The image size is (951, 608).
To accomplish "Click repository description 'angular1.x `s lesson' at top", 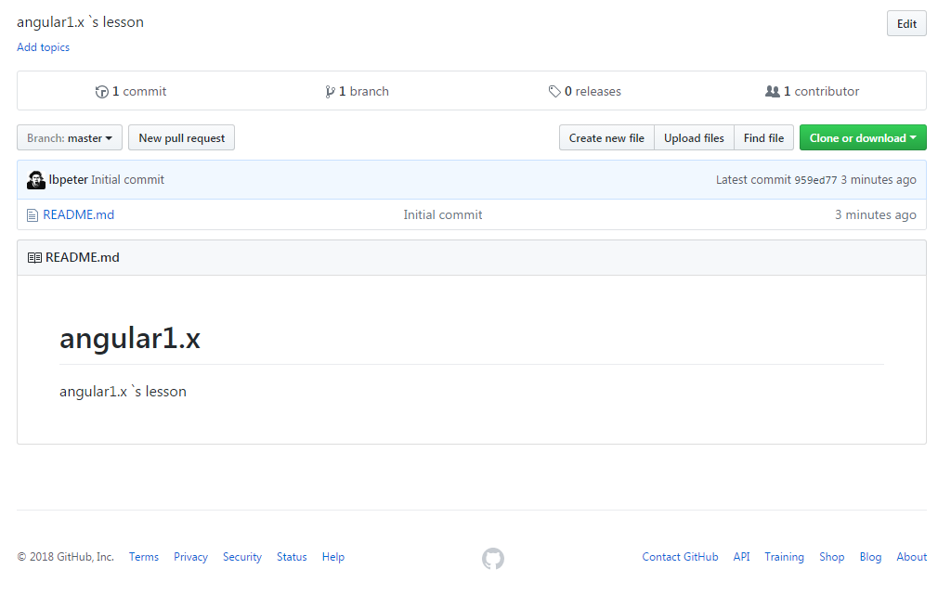I will [x=80, y=22].
